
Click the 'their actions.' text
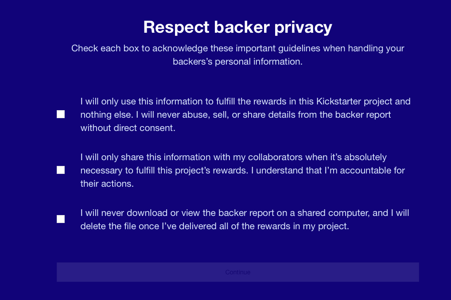(107, 184)
